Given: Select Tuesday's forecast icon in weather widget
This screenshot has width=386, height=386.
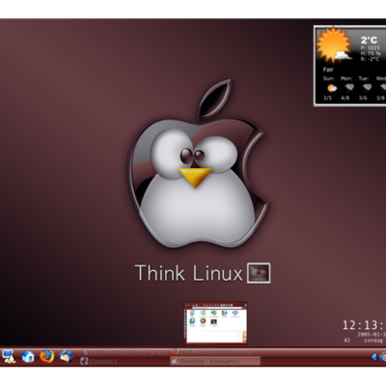Looking at the screenshot, I should coord(367,88).
